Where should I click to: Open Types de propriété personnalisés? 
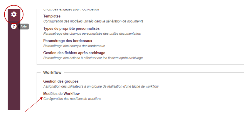point(71,29)
